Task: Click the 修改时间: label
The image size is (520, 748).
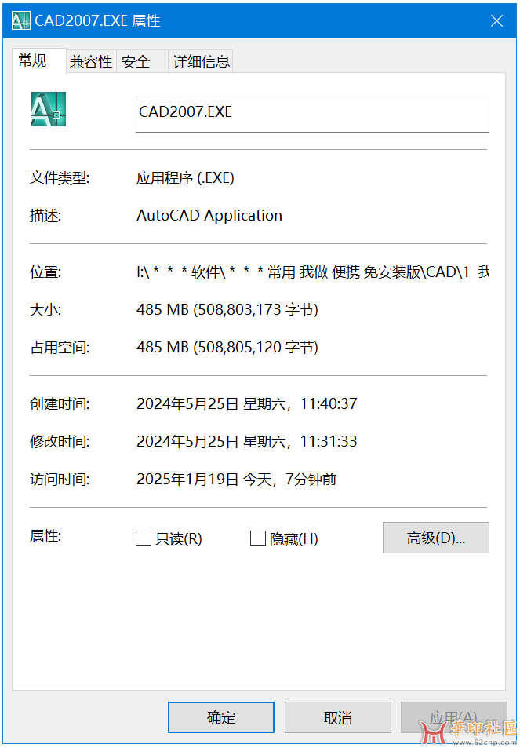Action: (x=60, y=441)
